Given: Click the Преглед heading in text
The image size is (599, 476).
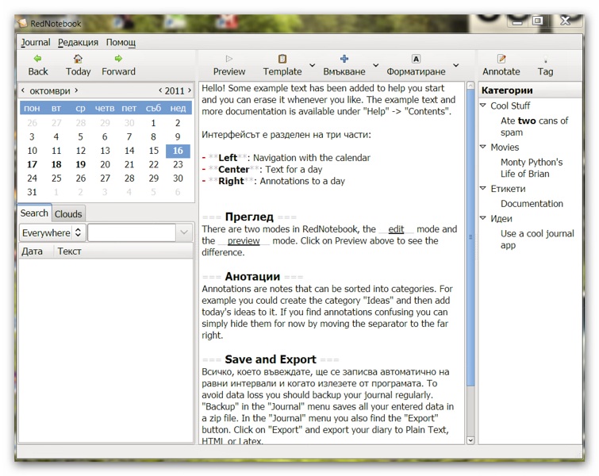Looking at the screenshot, I should click(249, 217).
